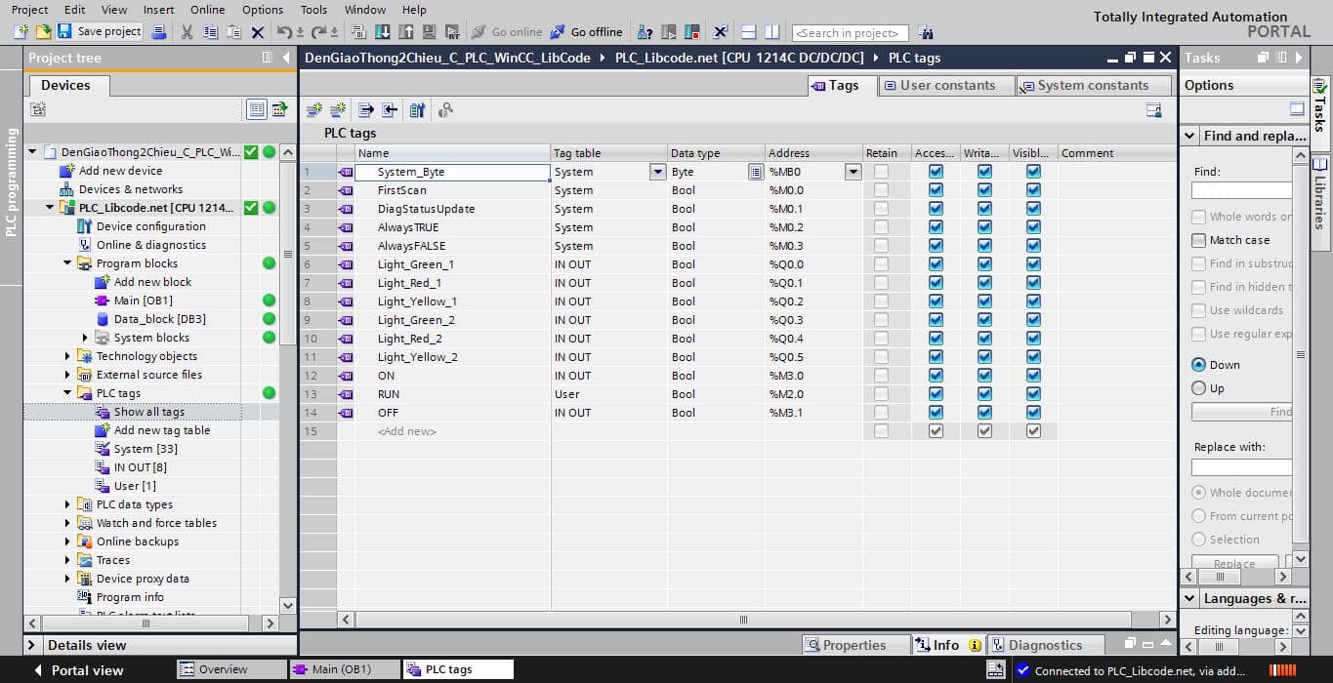Open the Overview taskbar button

tap(231, 669)
